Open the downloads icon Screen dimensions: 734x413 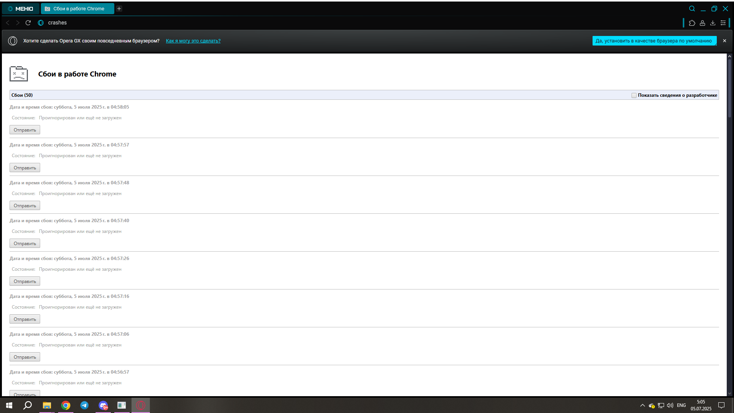(x=713, y=23)
